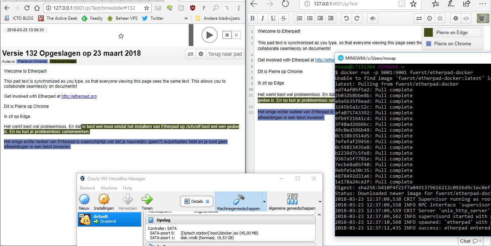Open timeslider settings gear icon

coord(201,54)
